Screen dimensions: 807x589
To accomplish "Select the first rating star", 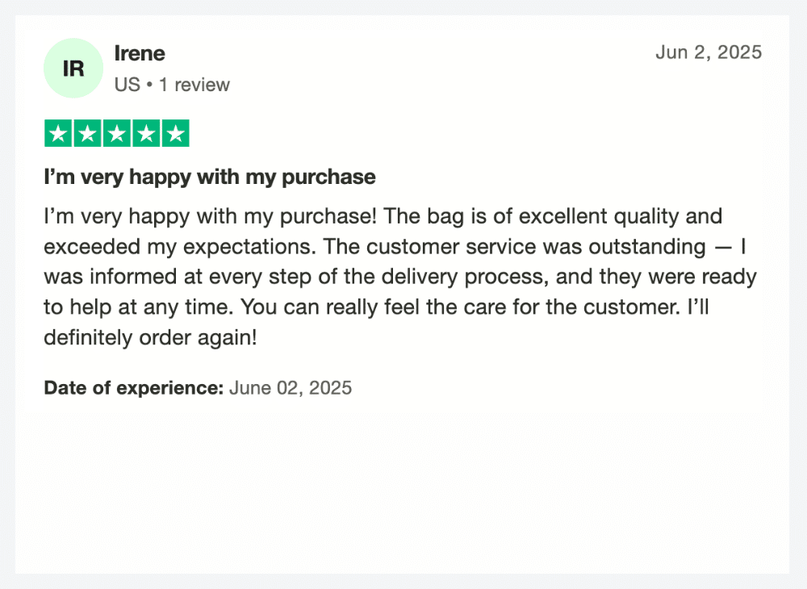I will [x=58, y=133].
